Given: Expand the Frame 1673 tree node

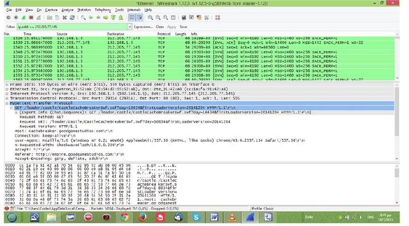Looking at the screenshot, I should tap(7, 84).
